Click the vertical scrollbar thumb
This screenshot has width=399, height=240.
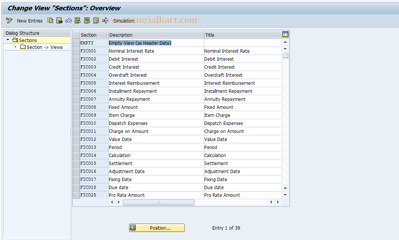[x=286, y=55]
